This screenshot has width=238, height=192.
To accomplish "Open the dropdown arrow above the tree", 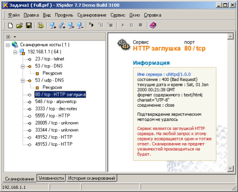I will 15,37.
